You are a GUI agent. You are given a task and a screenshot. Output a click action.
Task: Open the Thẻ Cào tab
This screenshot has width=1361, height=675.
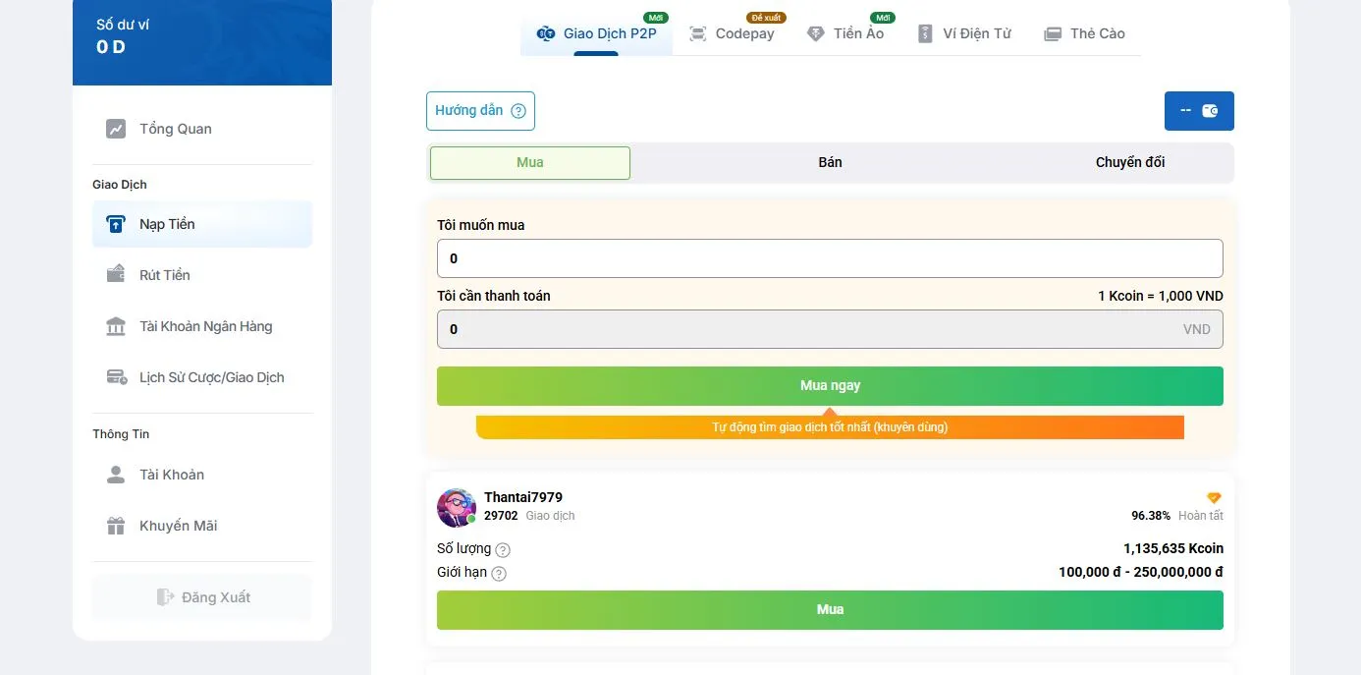click(x=1084, y=34)
